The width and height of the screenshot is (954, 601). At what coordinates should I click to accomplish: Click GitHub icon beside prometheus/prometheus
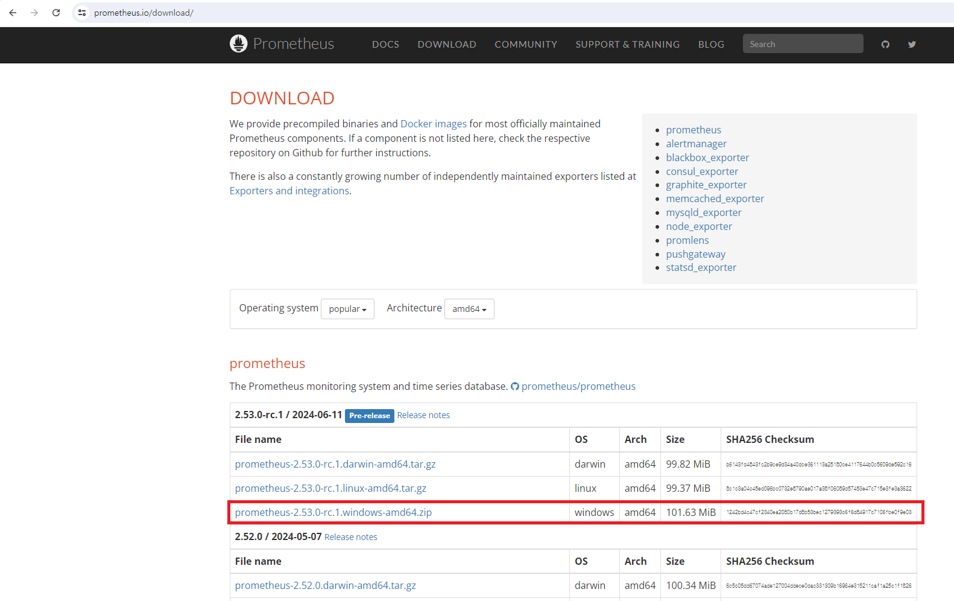tap(515, 387)
